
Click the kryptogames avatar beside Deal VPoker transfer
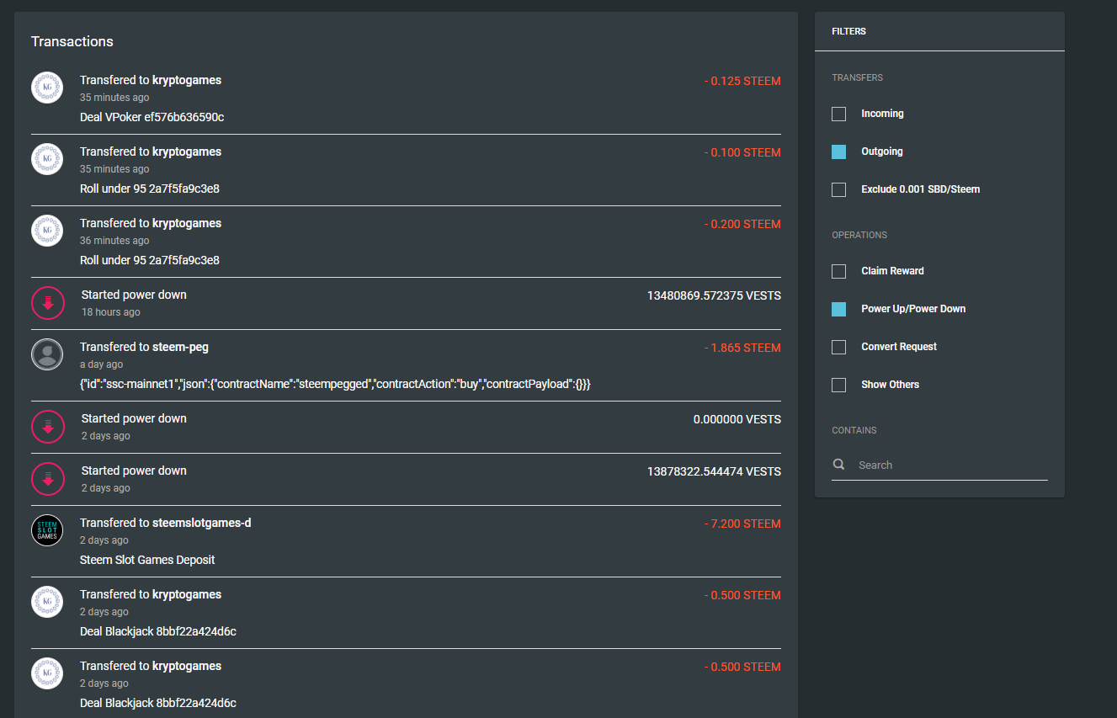(x=47, y=88)
